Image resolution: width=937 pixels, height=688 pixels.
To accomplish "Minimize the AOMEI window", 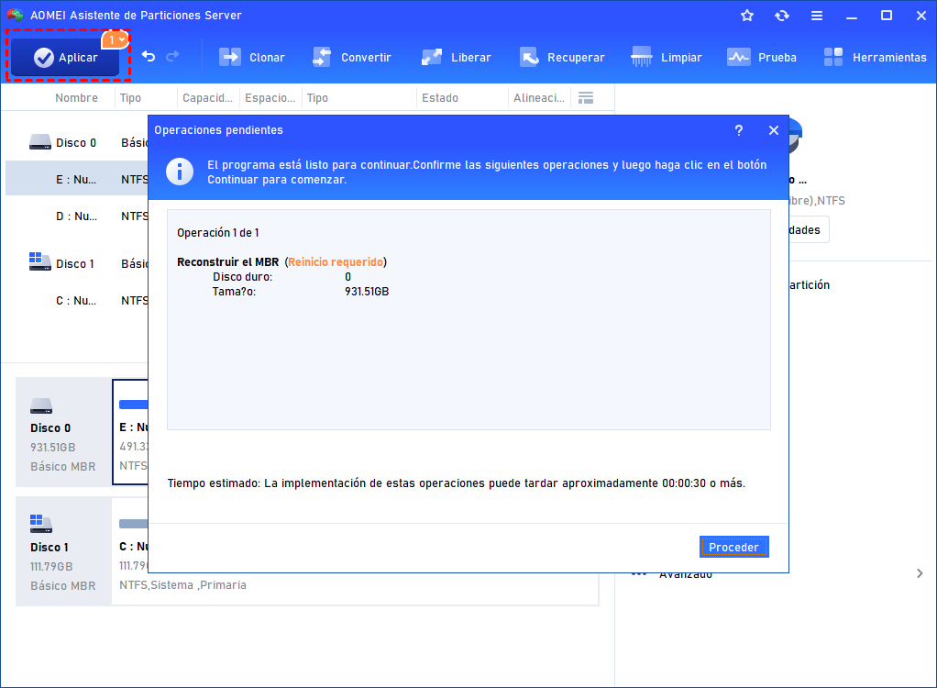I will coord(852,17).
